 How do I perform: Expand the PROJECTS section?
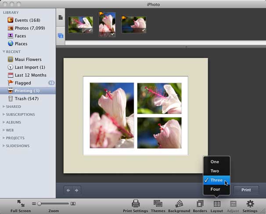click(4, 138)
